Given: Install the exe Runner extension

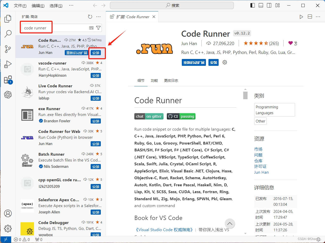Looking at the screenshot, I should point(96,121).
